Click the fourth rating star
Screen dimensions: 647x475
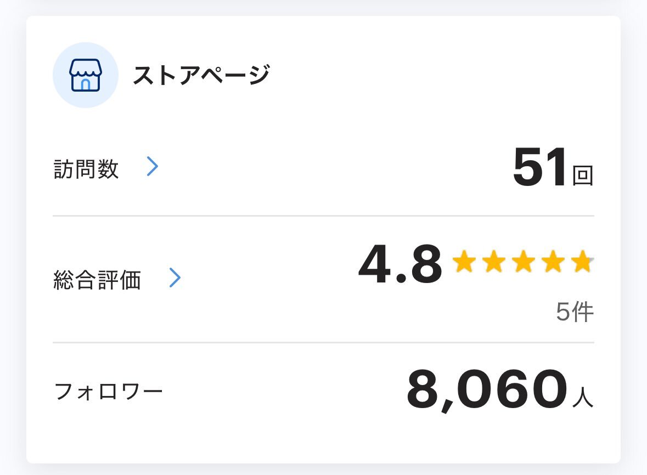click(553, 262)
